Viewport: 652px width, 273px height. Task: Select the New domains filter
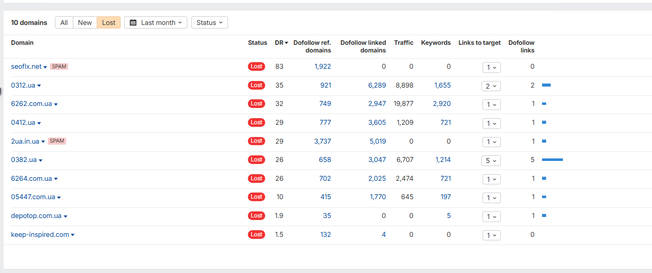[x=85, y=22]
